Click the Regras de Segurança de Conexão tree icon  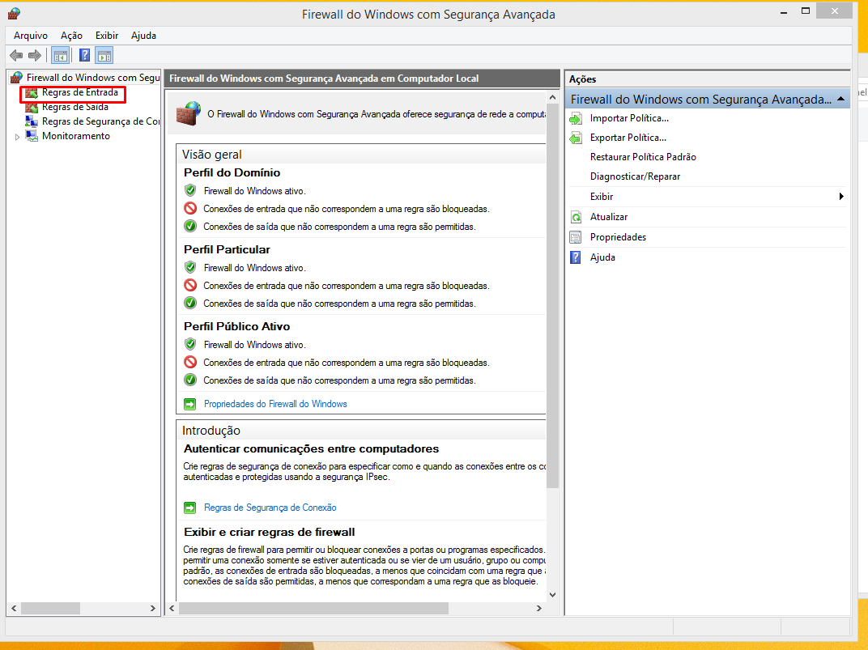[32, 121]
